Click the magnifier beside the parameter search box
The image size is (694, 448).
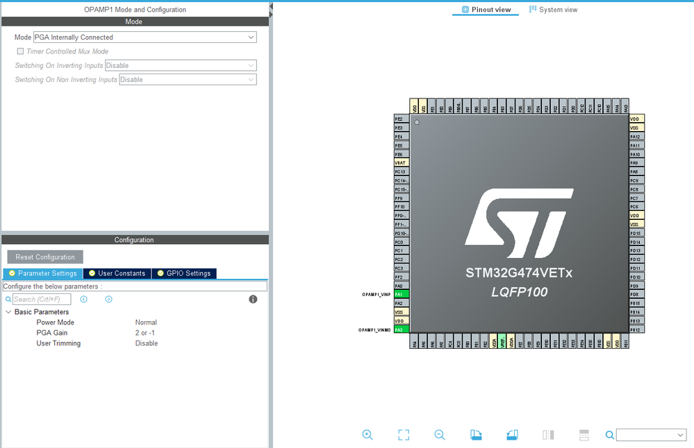point(8,300)
